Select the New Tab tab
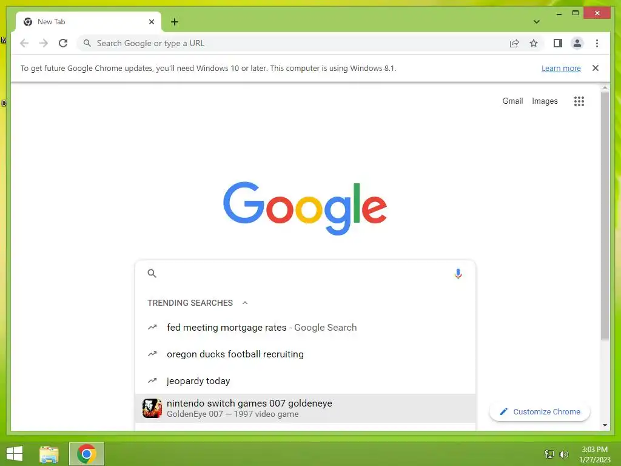Viewport: 621px width, 466px height. click(89, 22)
